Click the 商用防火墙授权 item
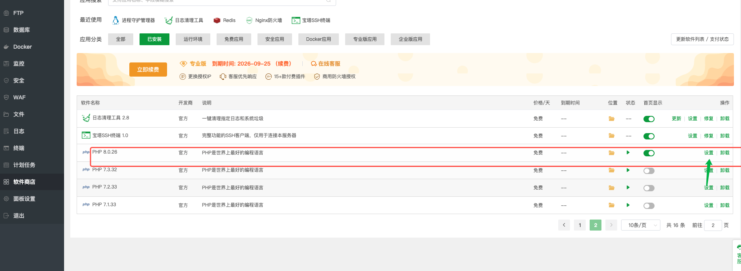741x271 pixels. (335, 77)
